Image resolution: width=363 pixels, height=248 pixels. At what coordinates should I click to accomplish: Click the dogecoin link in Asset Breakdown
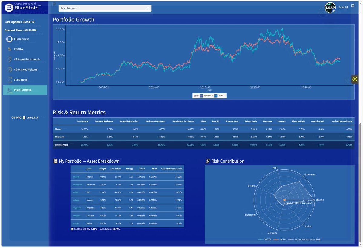(x=77, y=208)
